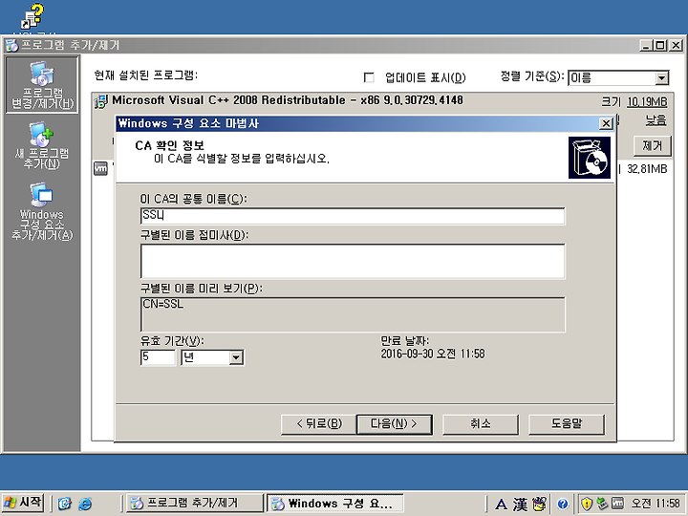Click the CA 확인 정보 heading
Screen dimensions: 688x516
[169, 145]
